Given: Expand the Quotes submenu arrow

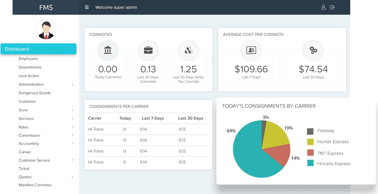Looking at the screenshot, I should click(73, 177).
